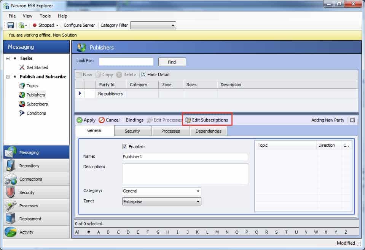Click the Hide Detail chevron icon

(143, 75)
